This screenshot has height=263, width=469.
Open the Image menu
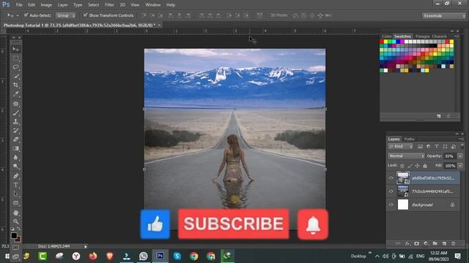point(46,5)
